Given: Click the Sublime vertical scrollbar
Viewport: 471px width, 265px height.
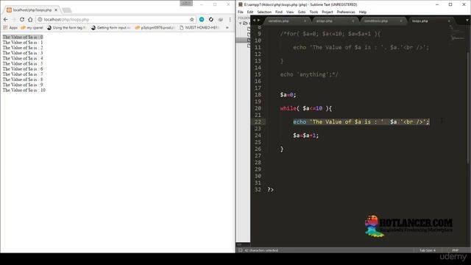Looking at the screenshot, I should [x=468, y=108].
